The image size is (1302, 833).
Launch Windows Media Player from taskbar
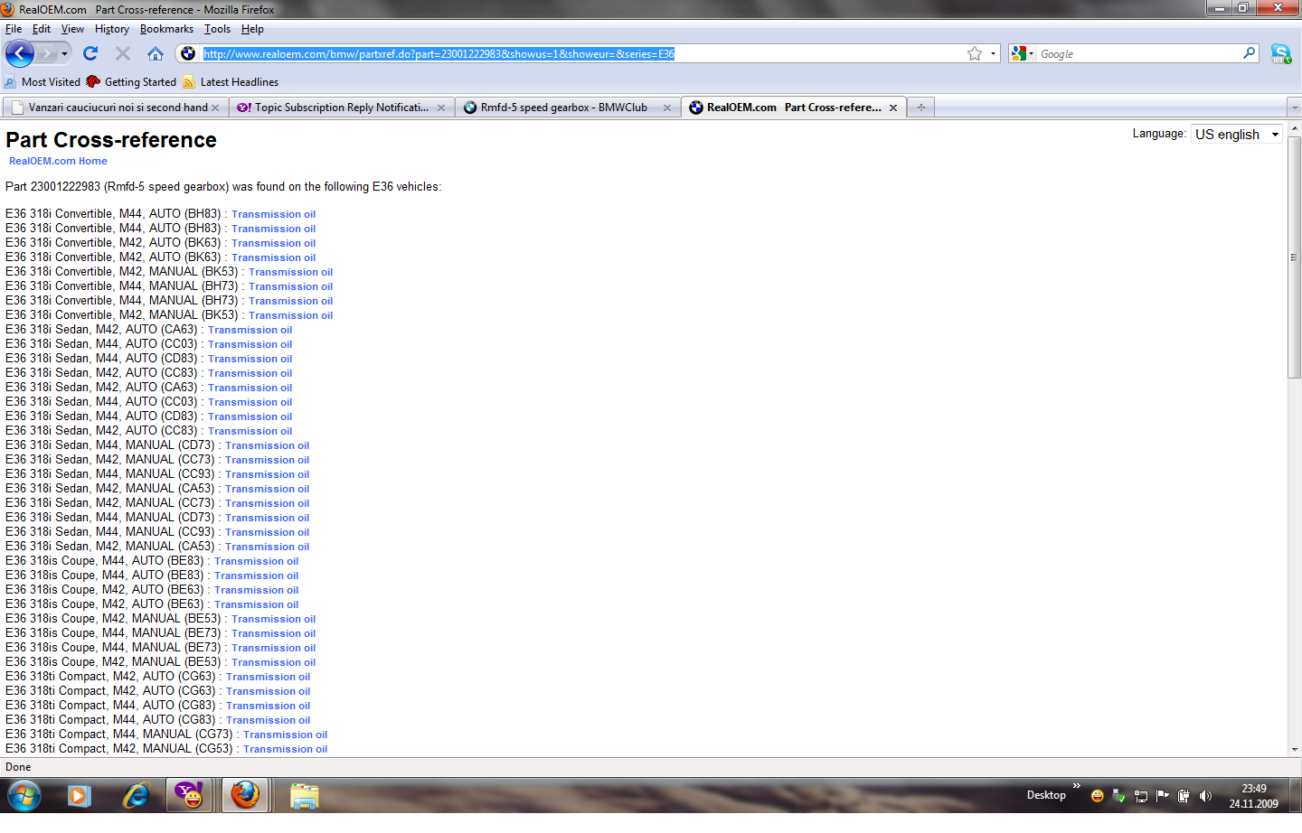79,796
